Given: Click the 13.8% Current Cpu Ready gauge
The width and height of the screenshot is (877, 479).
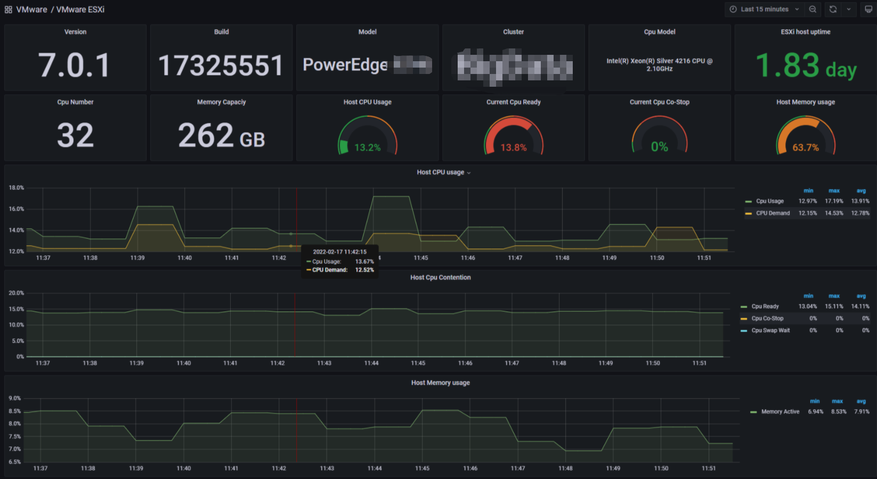Looking at the screenshot, I should coord(513,136).
